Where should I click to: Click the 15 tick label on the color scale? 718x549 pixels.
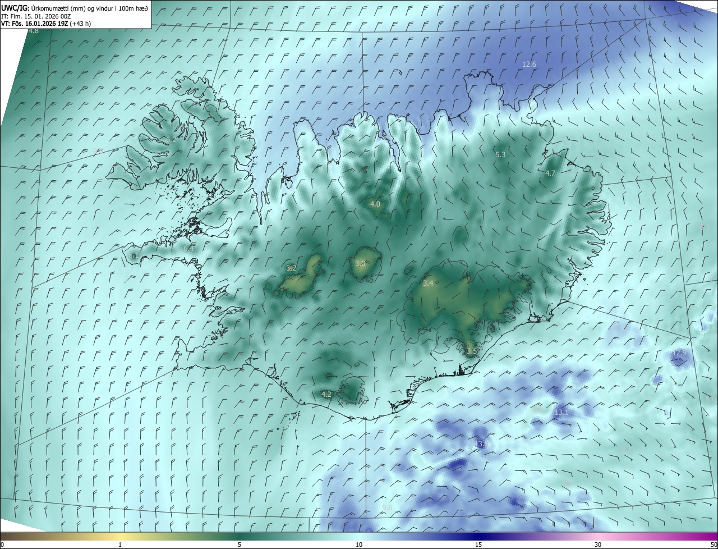click(x=478, y=545)
